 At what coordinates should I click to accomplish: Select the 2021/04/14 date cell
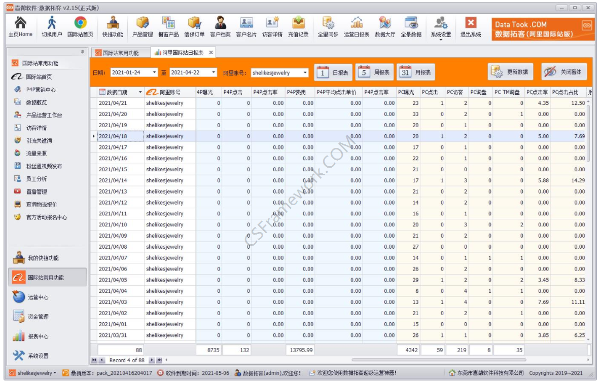point(120,180)
